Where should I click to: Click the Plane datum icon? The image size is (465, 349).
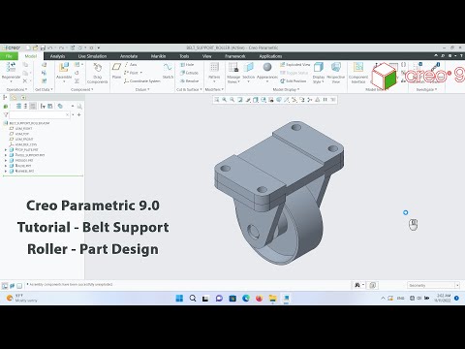pyautogui.click(x=116, y=67)
